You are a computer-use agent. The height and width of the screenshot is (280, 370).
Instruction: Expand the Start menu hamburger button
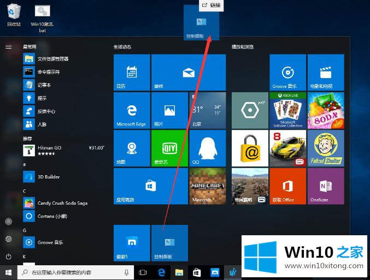(x=9, y=47)
